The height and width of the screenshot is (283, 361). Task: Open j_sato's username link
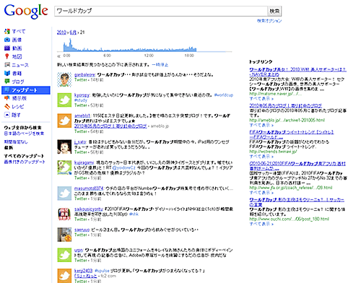[x=80, y=142]
